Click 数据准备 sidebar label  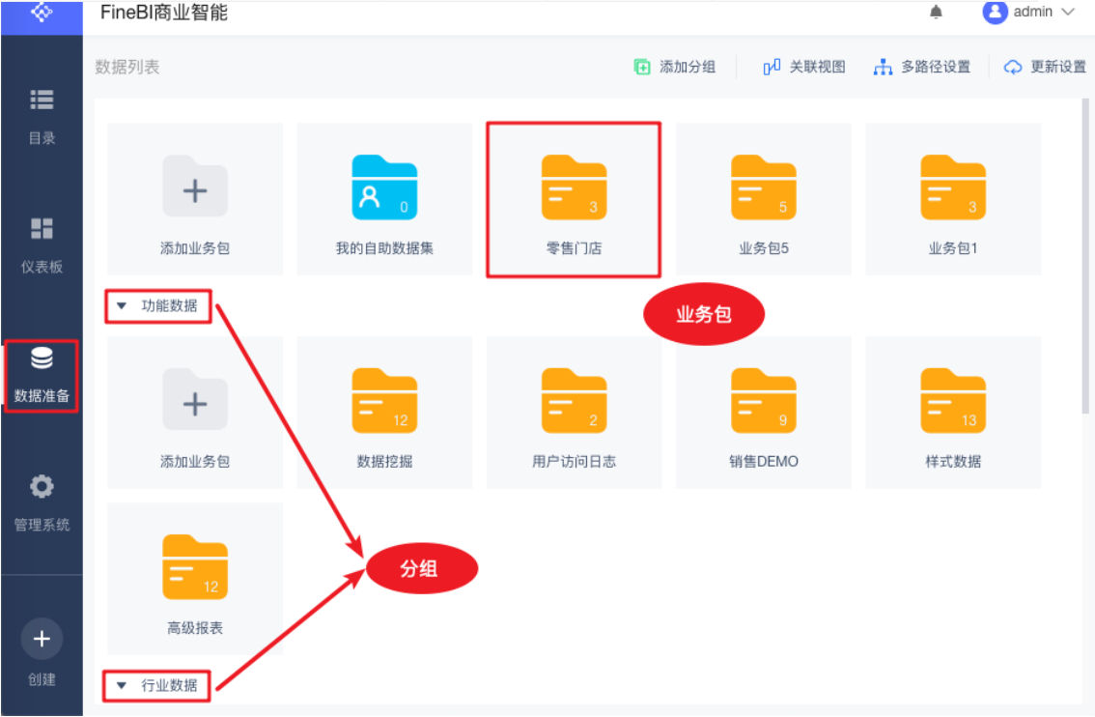(x=42, y=396)
